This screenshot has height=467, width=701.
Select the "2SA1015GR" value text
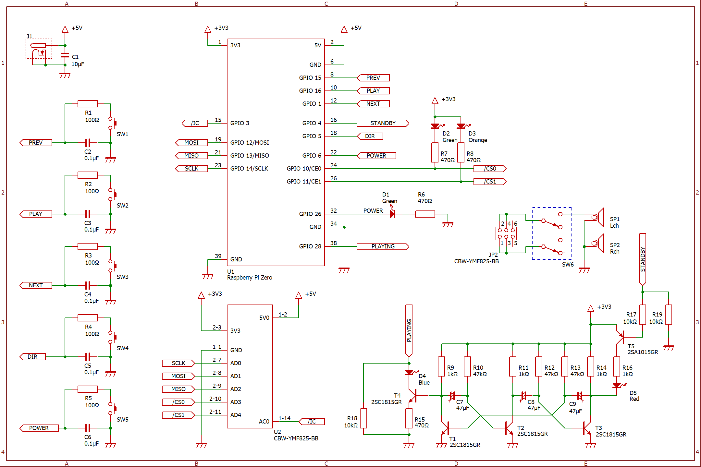pyautogui.click(x=643, y=352)
